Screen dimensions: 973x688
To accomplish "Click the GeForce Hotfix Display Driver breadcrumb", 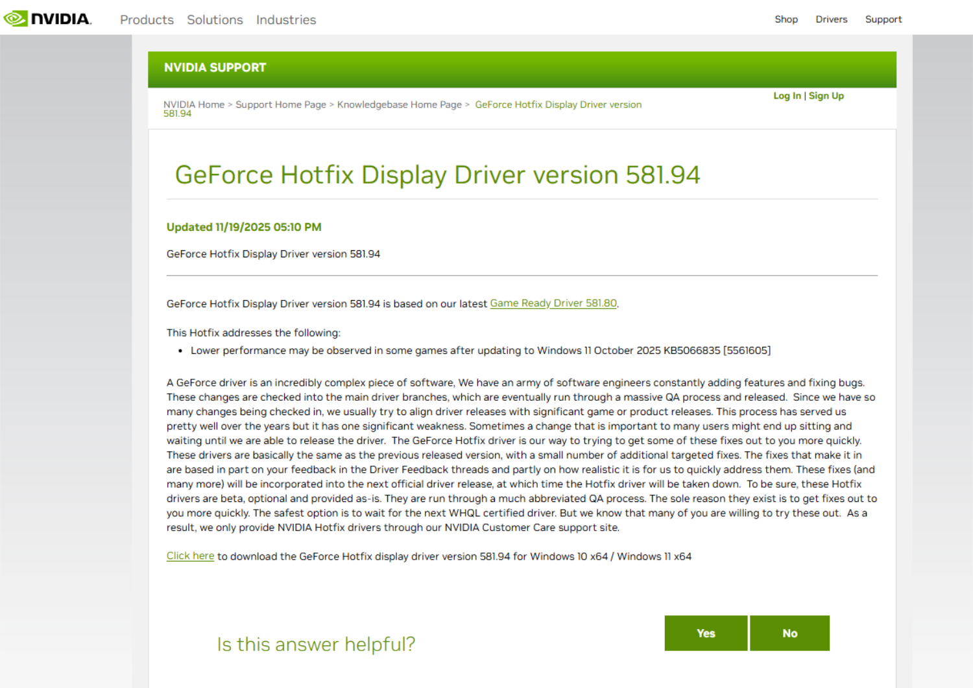I will 558,104.
